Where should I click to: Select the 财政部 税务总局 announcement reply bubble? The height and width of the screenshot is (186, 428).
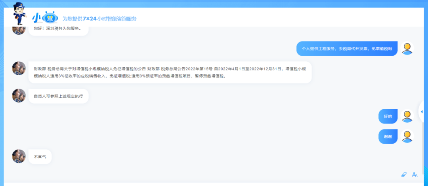click(x=170, y=72)
